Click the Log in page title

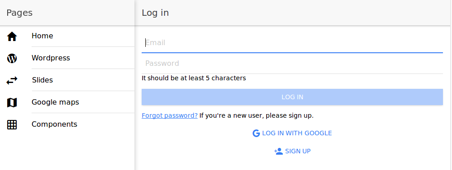[155, 13]
